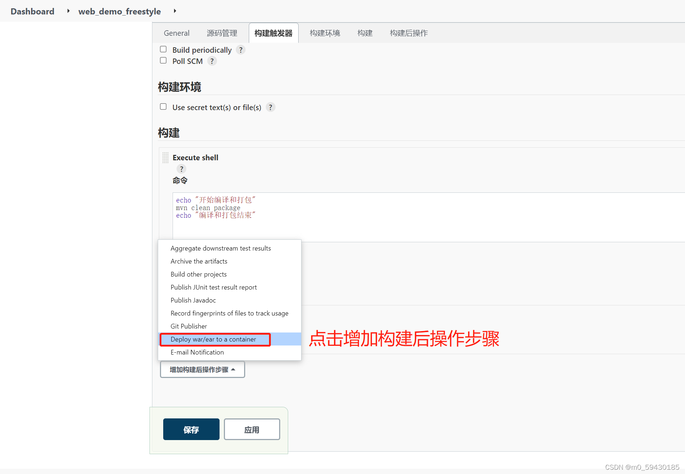Open help for Build periodically
Viewport: 685px width, 474px height.
click(x=240, y=50)
